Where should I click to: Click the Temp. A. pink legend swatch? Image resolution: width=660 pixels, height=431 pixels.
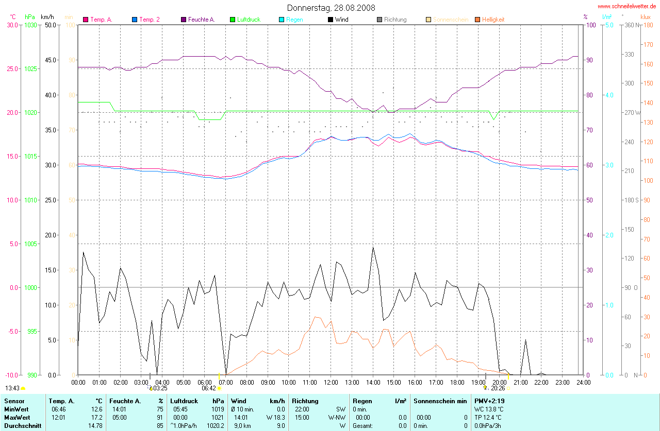point(86,20)
